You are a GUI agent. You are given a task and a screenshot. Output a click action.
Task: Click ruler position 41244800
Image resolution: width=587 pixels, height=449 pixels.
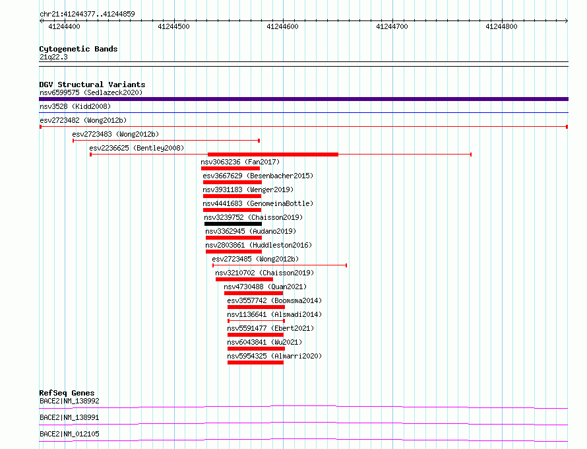tap(501, 26)
